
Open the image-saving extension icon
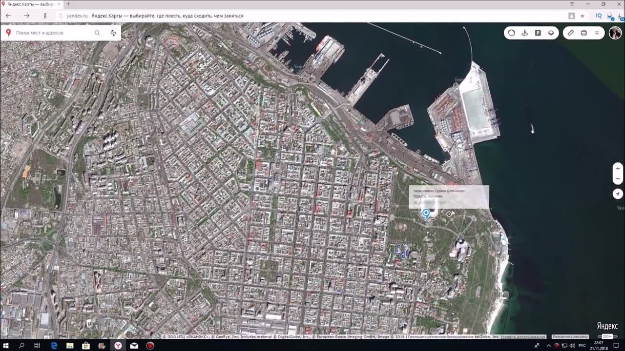pyautogui.click(x=610, y=16)
